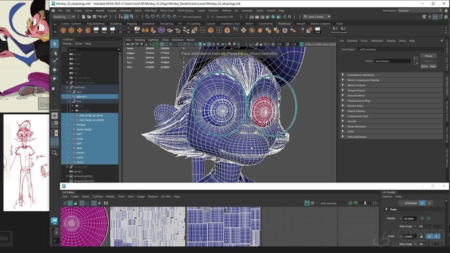Click the pause icon on status line
This screenshot has height=253, width=450.
[x=290, y=17]
